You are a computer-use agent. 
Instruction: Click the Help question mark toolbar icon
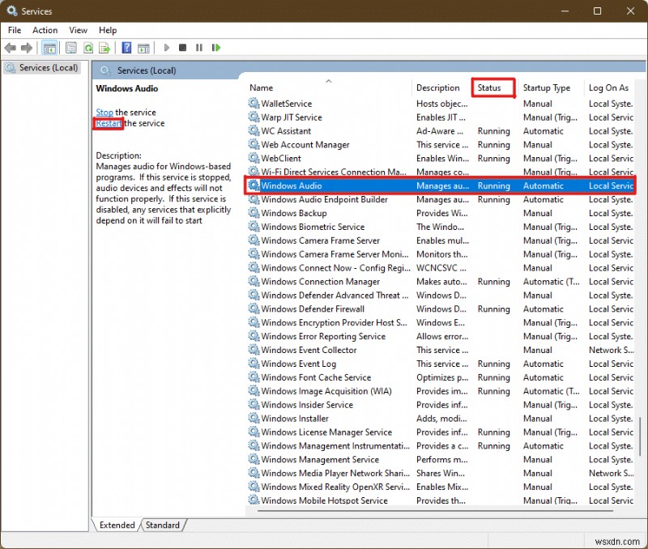click(126, 48)
